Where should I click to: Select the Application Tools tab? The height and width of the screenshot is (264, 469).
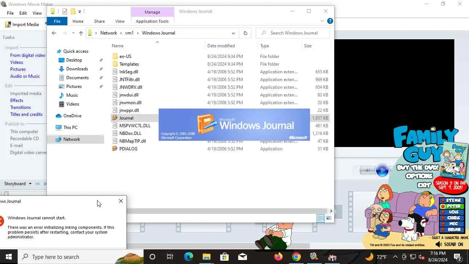pos(152,21)
